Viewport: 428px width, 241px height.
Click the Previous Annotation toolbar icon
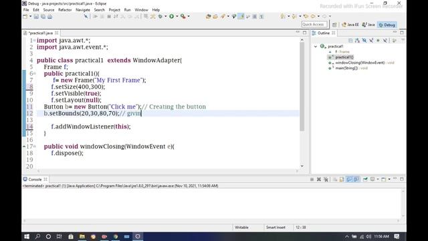294,17
